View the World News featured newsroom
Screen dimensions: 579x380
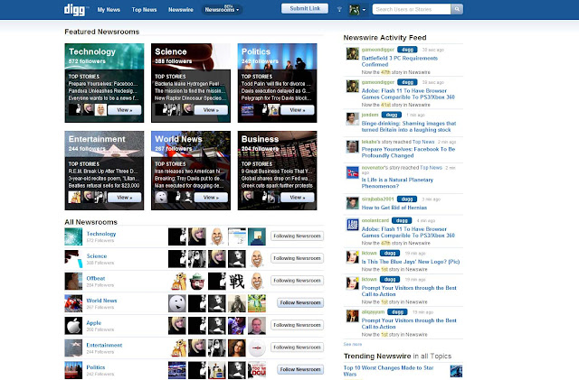coord(211,198)
